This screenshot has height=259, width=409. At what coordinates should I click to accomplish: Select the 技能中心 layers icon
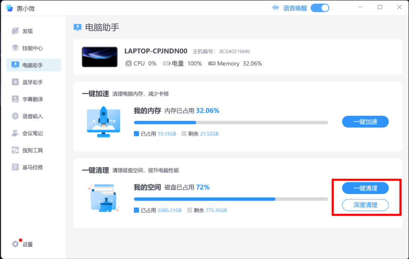(x=15, y=48)
